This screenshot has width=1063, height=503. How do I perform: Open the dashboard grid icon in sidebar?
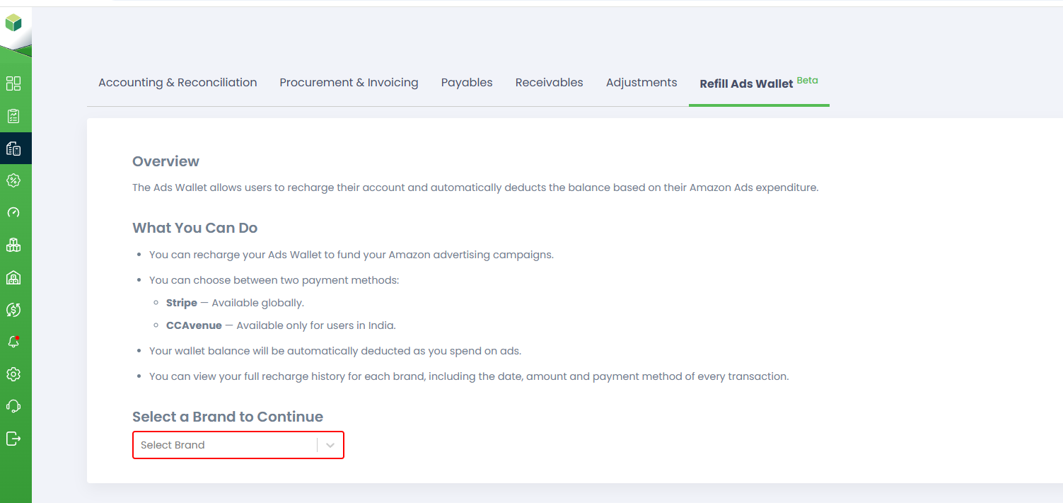[13, 83]
